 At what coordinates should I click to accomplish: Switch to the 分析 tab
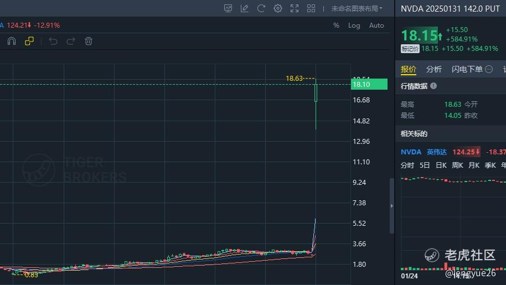433,69
